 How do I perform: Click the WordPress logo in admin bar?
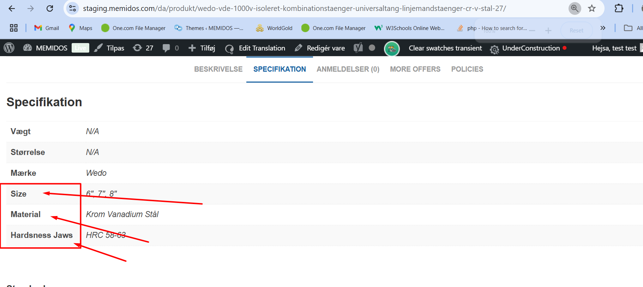[x=9, y=48]
